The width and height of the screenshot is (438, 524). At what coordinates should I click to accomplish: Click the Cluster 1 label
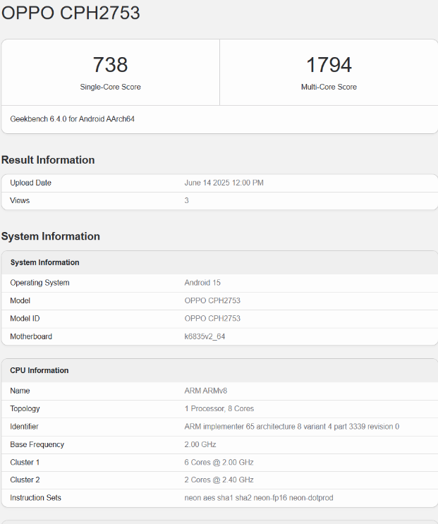pyautogui.click(x=25, y=463)
